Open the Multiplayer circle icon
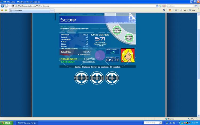This screenshot has width=200, height=125. (x=81, y=78)
